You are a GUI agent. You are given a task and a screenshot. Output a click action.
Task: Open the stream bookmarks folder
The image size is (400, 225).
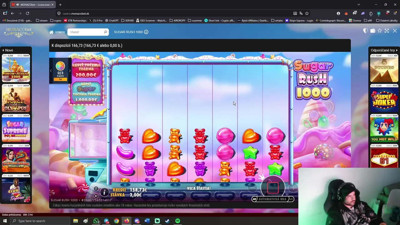click(x=42, y=21)
